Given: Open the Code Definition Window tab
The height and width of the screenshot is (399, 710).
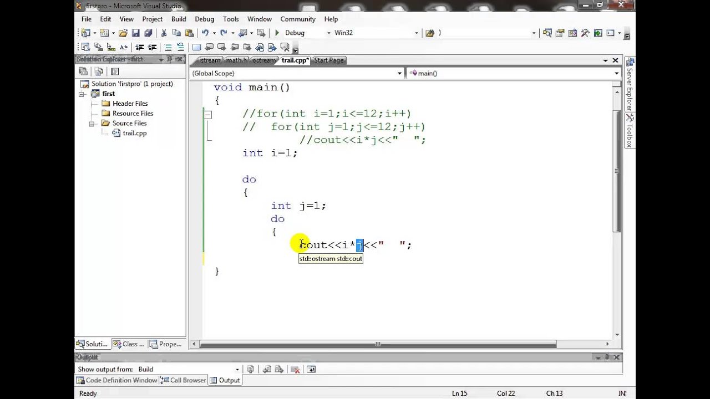Looking at the screenshot, I should (117, 380).
